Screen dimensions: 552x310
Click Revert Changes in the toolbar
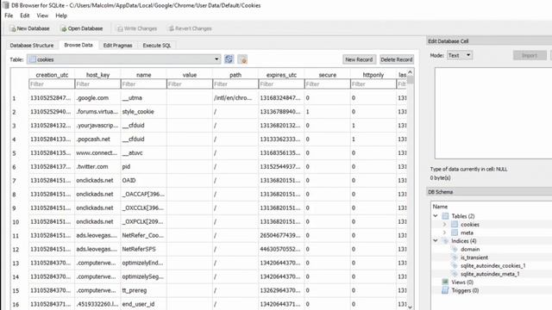(190, 28)
